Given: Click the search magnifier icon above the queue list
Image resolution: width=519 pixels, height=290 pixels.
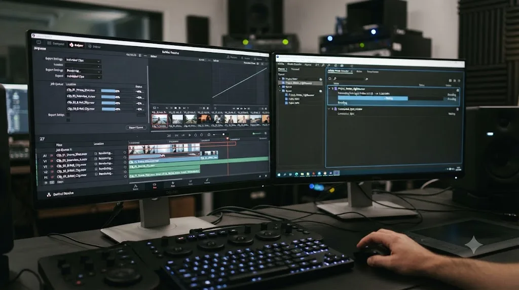Looking at the screenshot, I should point(335,79).
